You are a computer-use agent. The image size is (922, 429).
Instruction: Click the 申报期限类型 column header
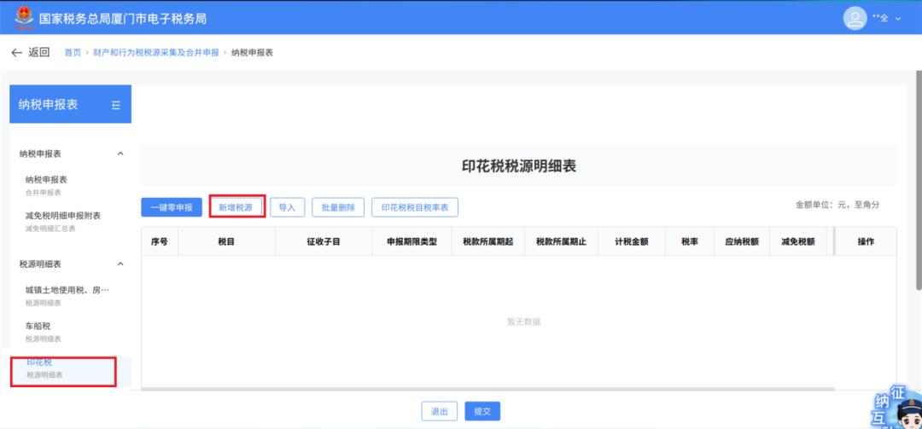411,241
